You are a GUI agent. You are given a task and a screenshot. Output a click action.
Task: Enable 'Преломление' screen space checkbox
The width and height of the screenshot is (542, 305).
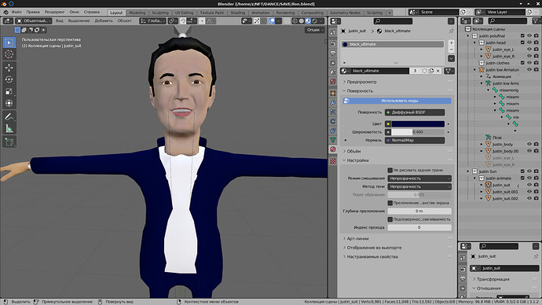point(390,203)
